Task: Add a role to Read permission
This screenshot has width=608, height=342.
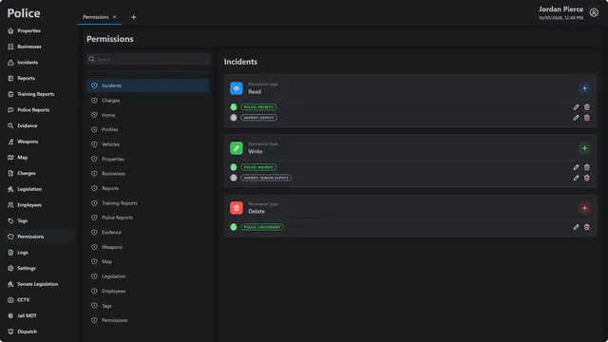Action: tap(584, 88)
